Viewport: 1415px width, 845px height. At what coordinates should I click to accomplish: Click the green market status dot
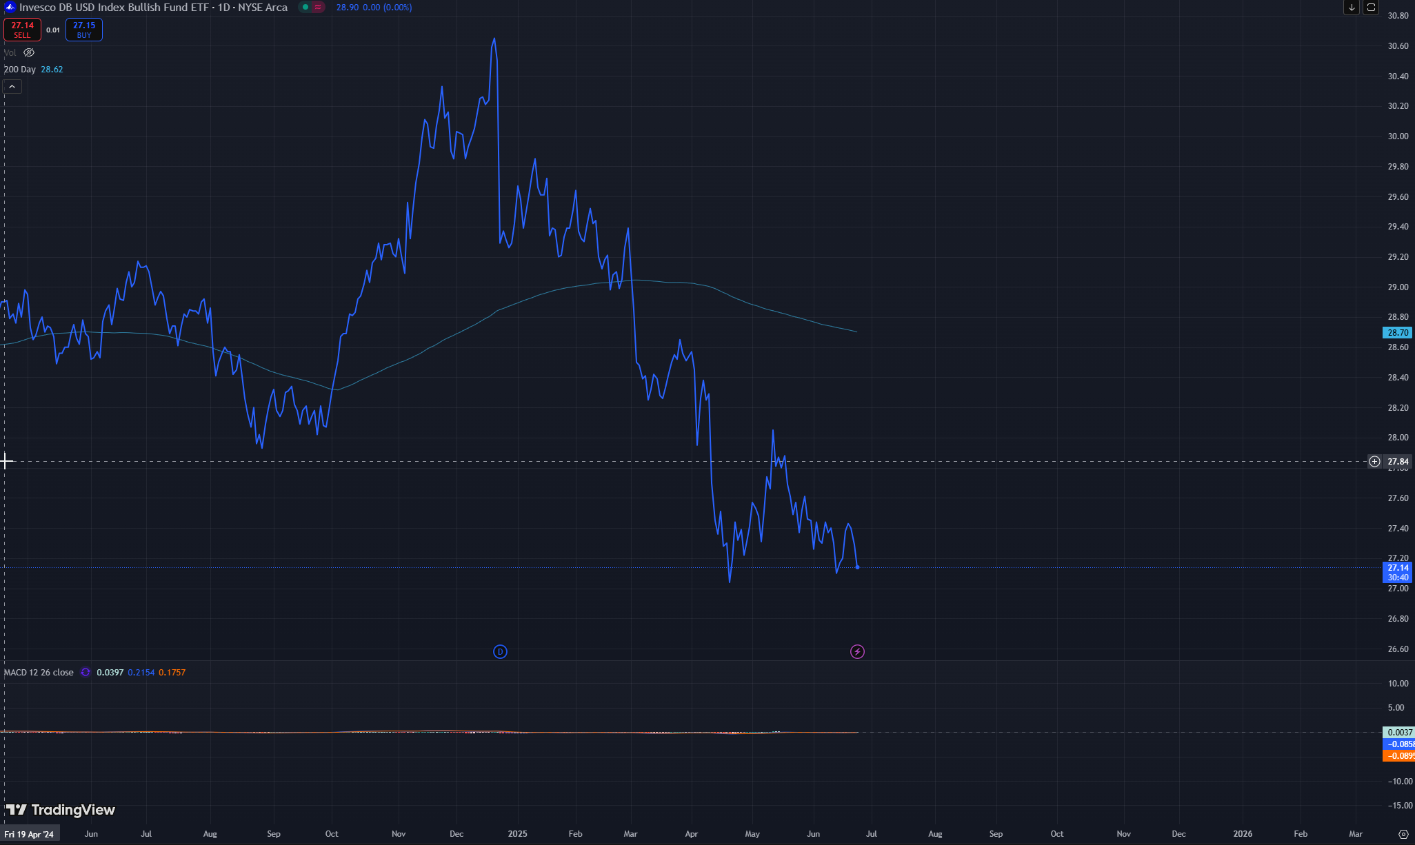click(305, 7)
